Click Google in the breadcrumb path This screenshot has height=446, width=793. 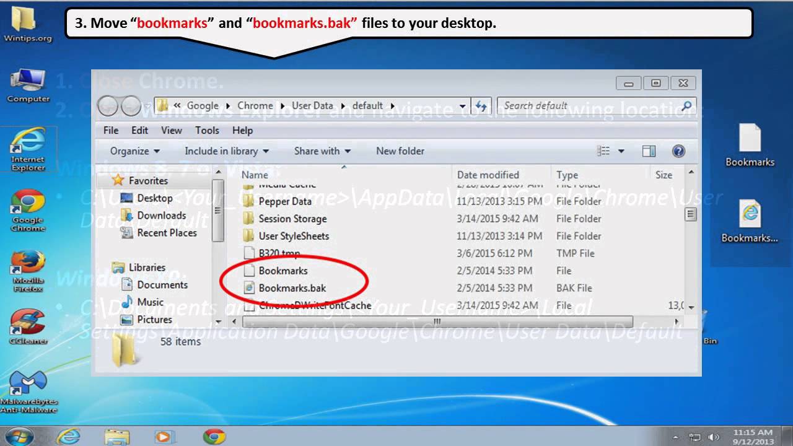click(203, 106)
